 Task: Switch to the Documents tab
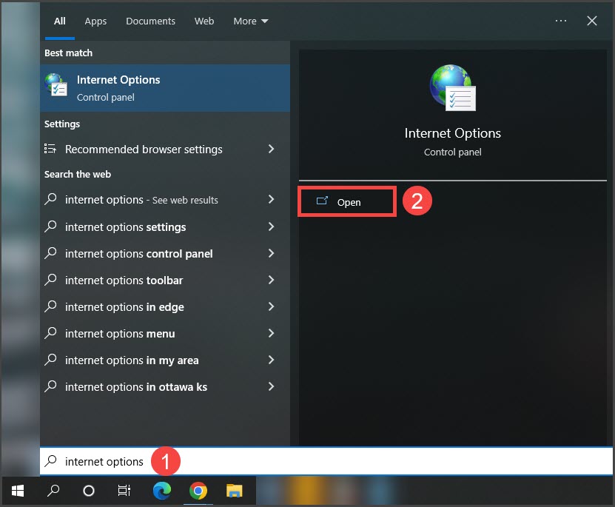coord(151,21)
